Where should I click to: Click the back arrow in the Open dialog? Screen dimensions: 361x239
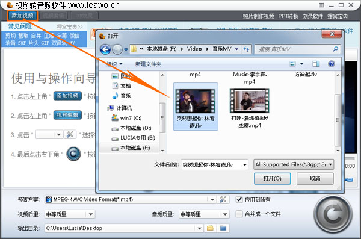pos(105,49)
